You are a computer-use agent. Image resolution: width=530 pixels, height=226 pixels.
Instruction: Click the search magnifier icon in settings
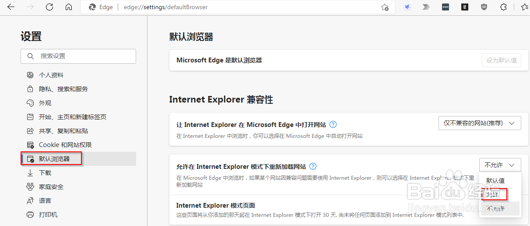(30, 56)
